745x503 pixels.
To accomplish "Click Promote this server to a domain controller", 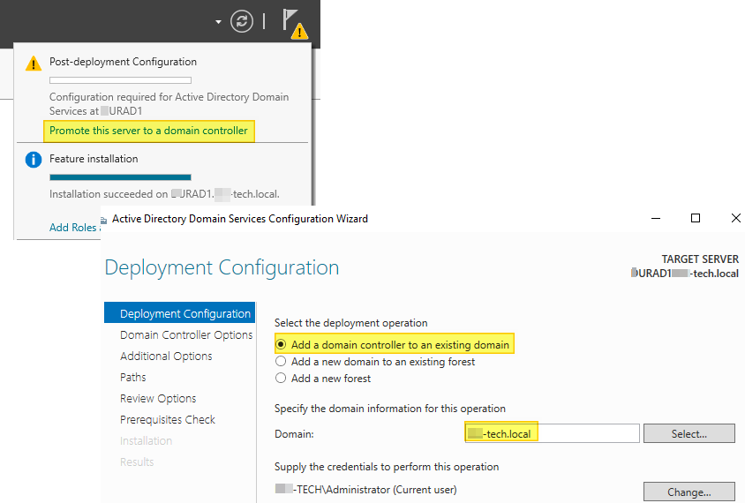I will pyautogui.click(x=148, y=131).
